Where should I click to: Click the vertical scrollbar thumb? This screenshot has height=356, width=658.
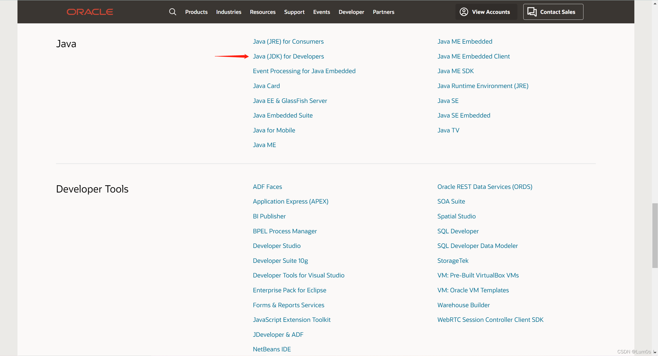tap(655, 235)
